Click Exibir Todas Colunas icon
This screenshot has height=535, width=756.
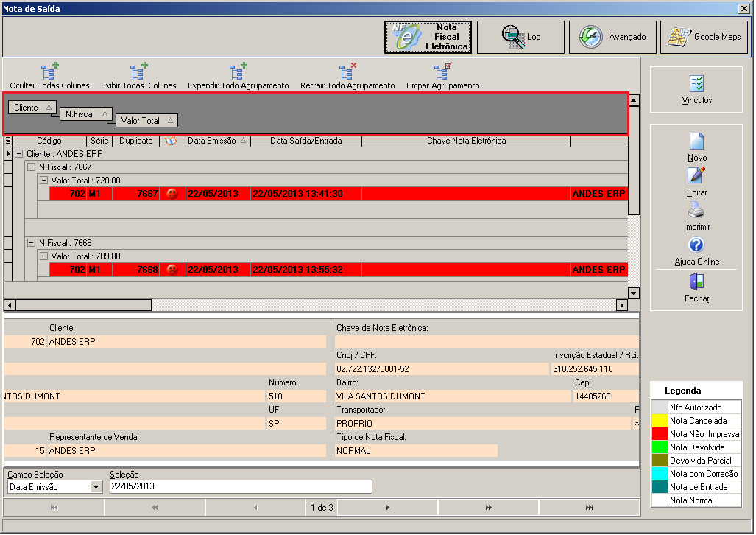[138, 71]
